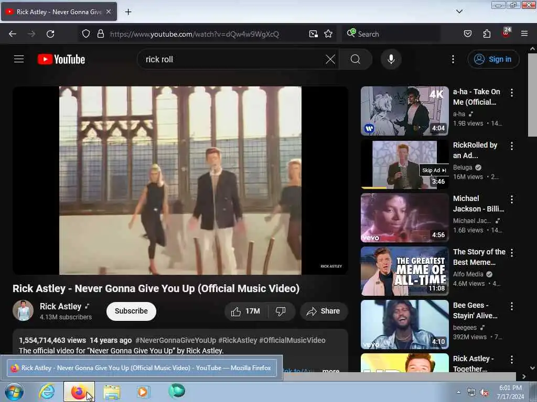Viewport: 537px width, 402px height.
Task: Open Bee Gees Stayin' Alive thumbnail
Action: (405, 325)
